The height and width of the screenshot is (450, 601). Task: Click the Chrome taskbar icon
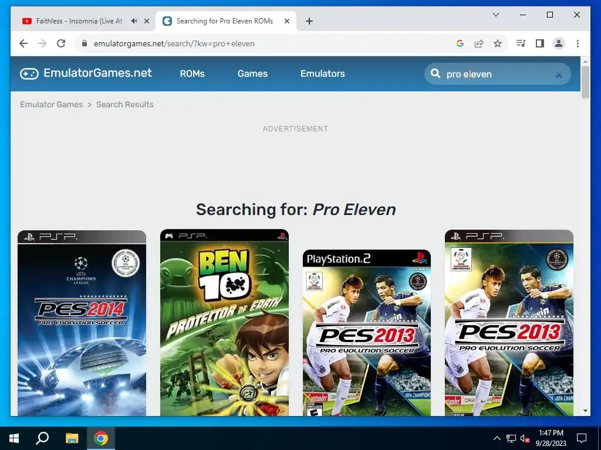click(x=101, y=438)
